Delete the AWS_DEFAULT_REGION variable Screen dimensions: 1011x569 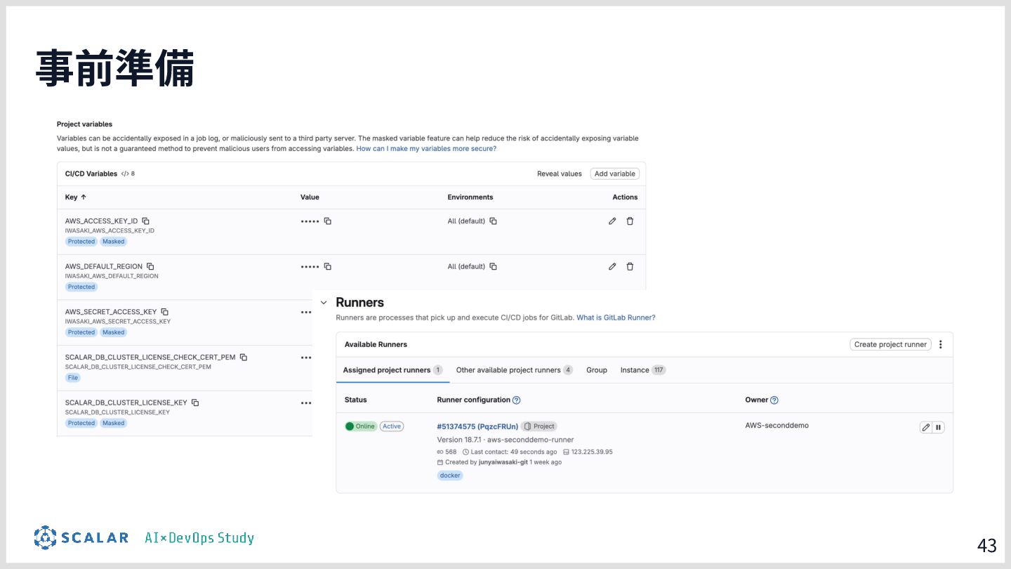point(630,267)
